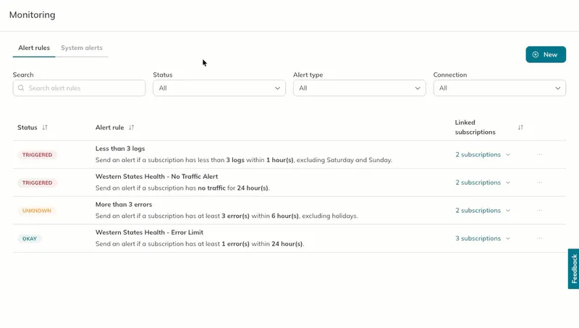579x328 pixels.
Task: Click the '1 error(s) within 24 hour(s)' description
Action: (x=200, y=244)
